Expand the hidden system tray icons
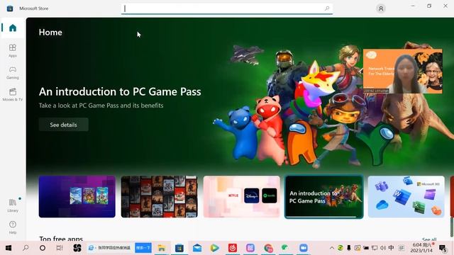This screenshot has height=255, width=454. pos(332,248)
